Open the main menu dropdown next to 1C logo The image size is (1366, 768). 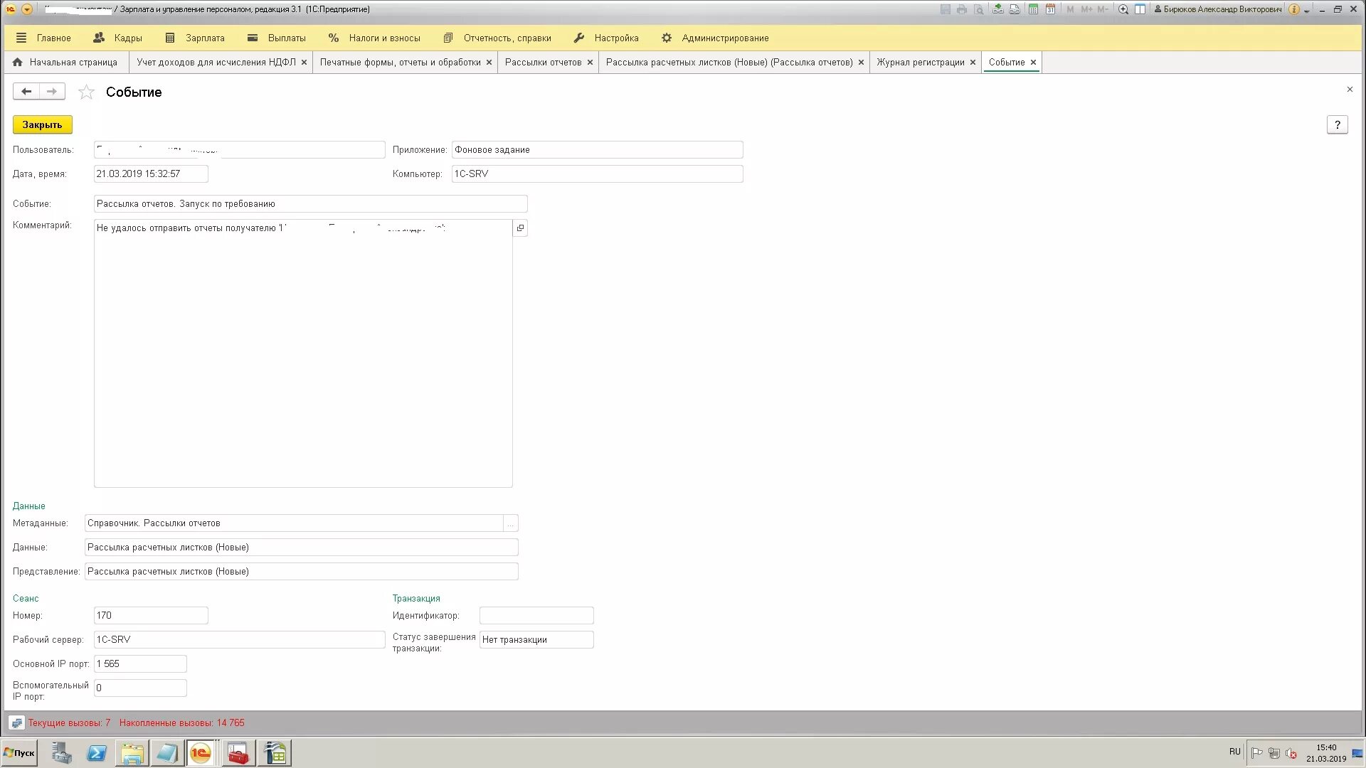point(27,9)
